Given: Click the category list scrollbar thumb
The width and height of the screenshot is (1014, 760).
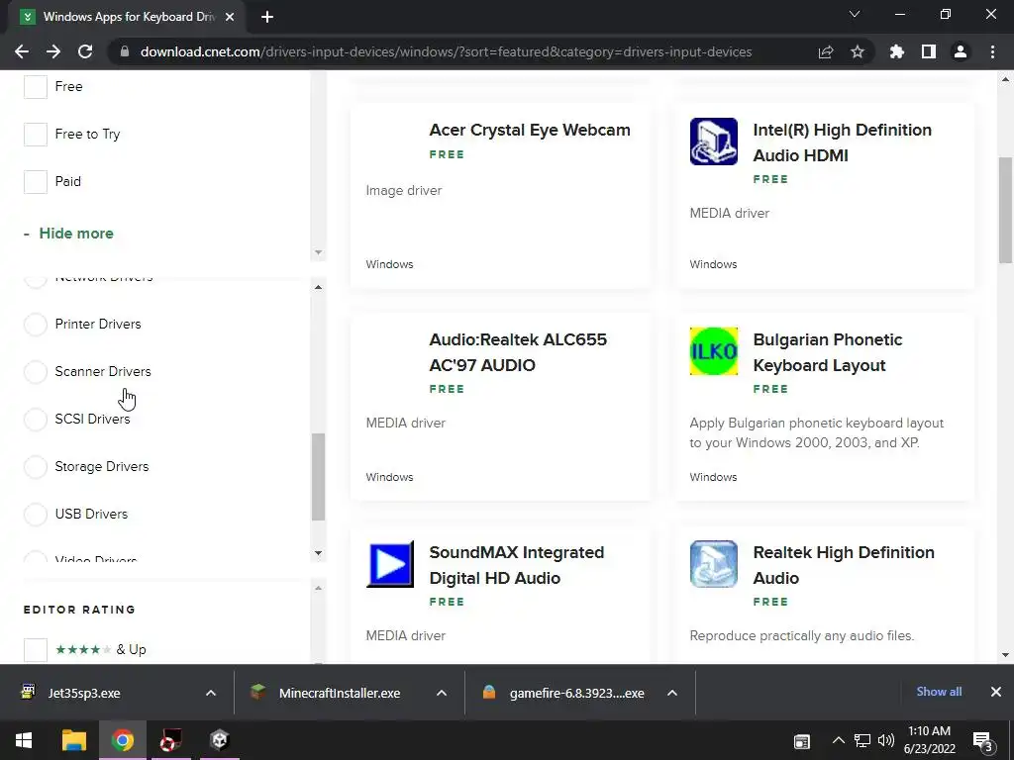Looking at the screenshot, I should 318,476.
